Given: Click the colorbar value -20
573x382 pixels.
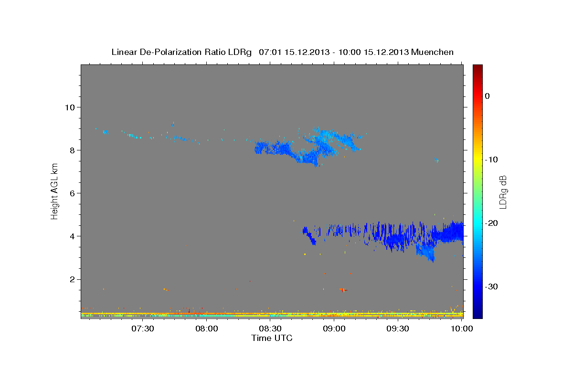Looking at the screenshot, I should click(x=492, y=223).
